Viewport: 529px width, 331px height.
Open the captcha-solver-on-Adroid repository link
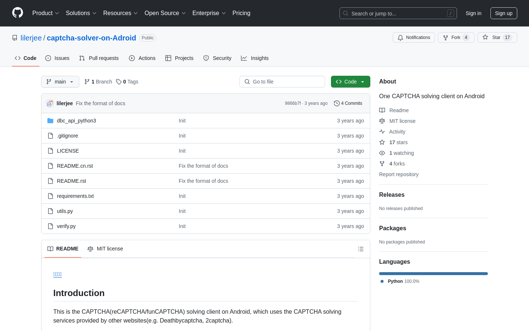pyautogui.click(x=91, y=38)
